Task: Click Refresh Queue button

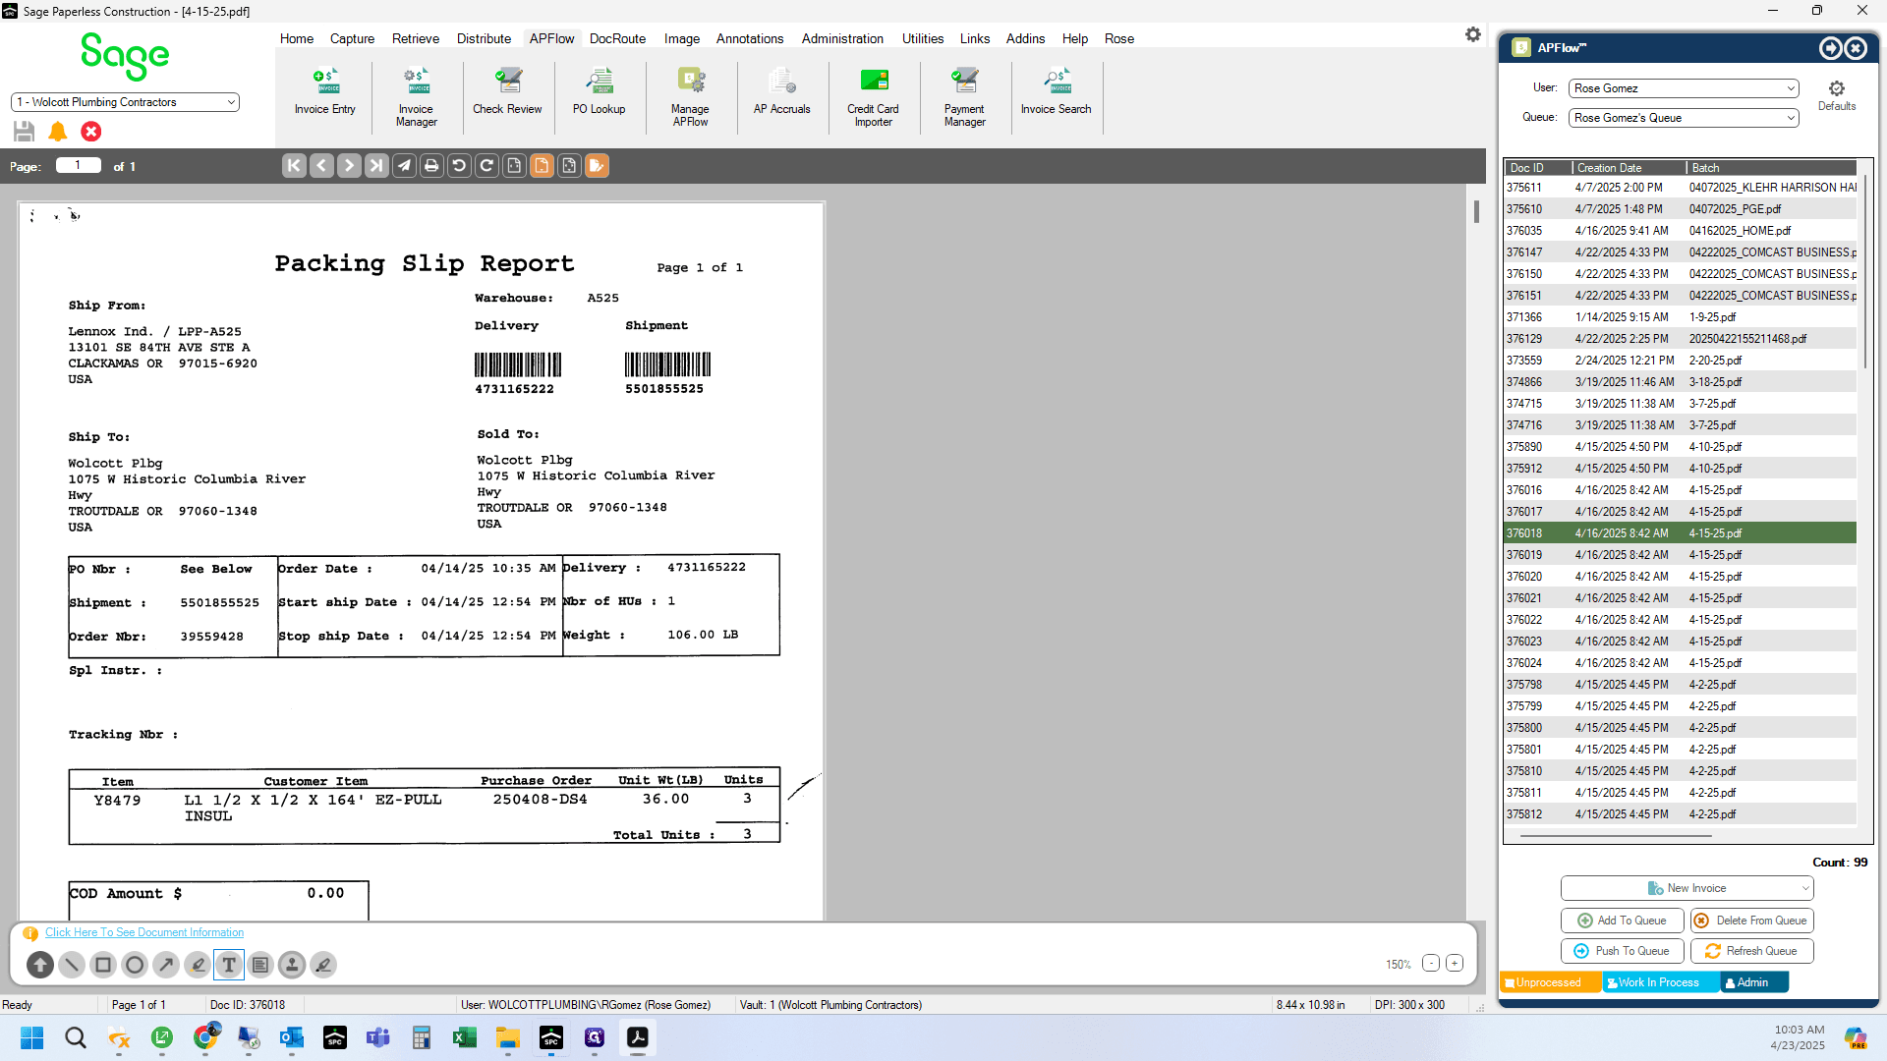Action: point(1752,952)
